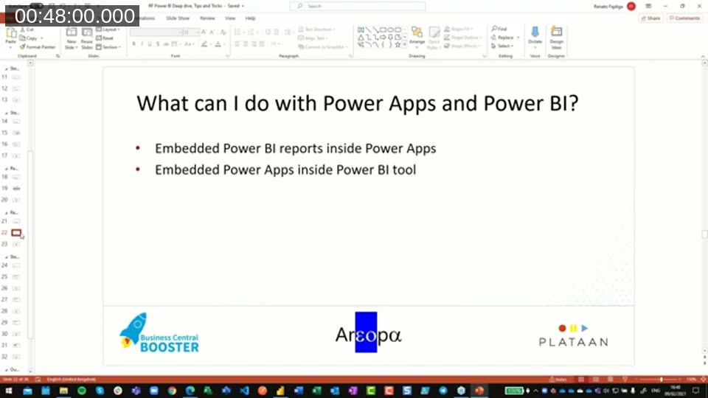The height and width of the screenshot is (398, 708).
Task: Click the Share button
Action: 650,18
